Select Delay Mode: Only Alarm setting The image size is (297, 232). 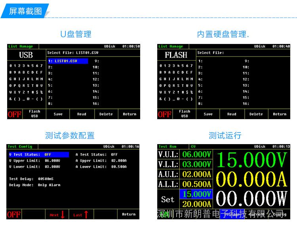pos(35,185)
